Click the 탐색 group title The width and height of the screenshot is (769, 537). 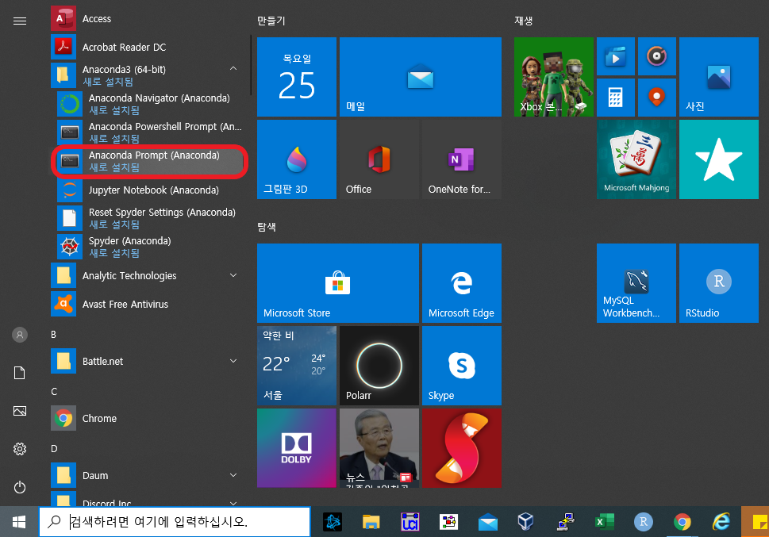click(267, 227)
